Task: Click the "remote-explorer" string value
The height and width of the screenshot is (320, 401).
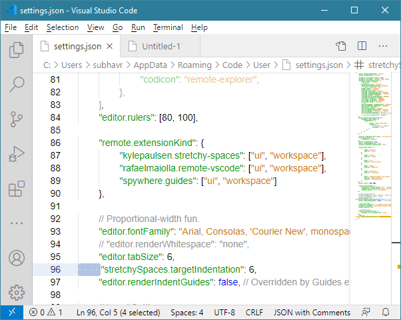Action: click(220, 79)
